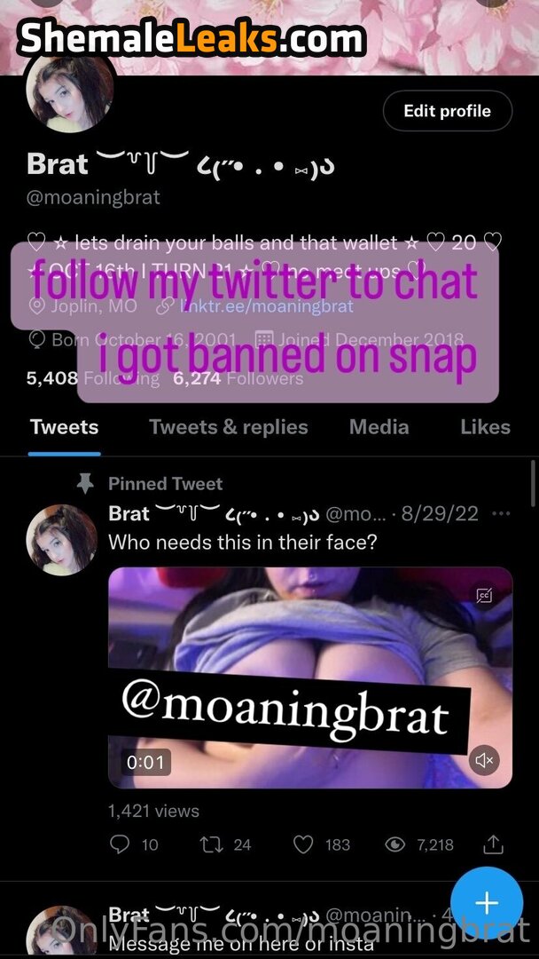Like the pinned tweet with heart icon
The width and height of the screenshot is (539, 959).
pyautogui.click(x=303, y=844)
